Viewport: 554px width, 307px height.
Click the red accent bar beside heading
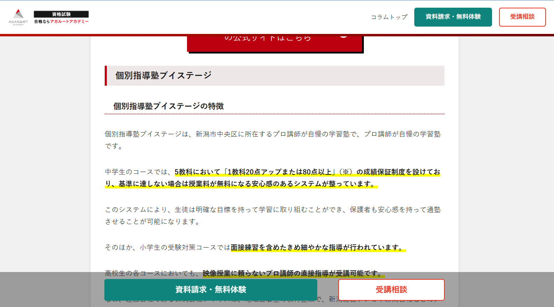pos(106,76)
